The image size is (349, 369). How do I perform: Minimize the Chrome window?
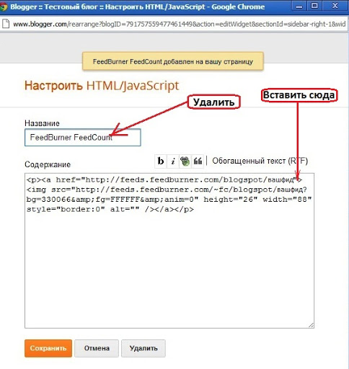[x=299, y=6]
